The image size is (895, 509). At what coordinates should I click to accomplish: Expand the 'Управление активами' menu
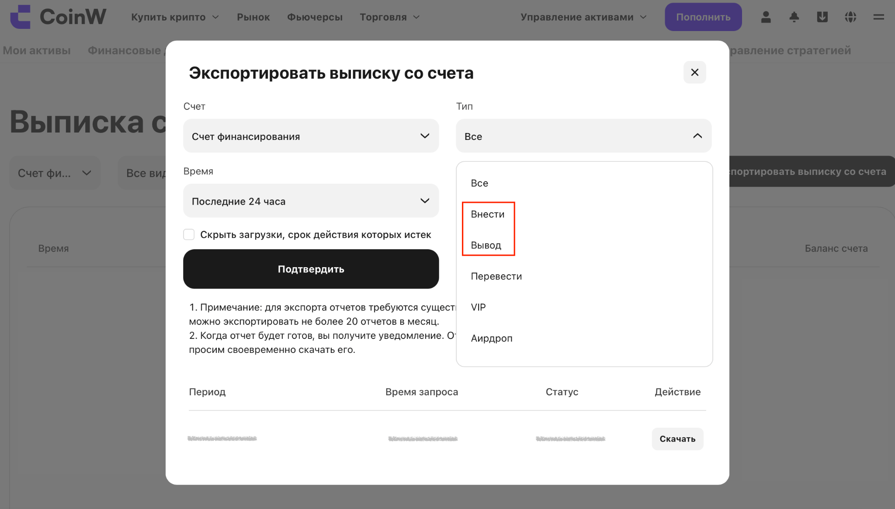click(583, 17)
